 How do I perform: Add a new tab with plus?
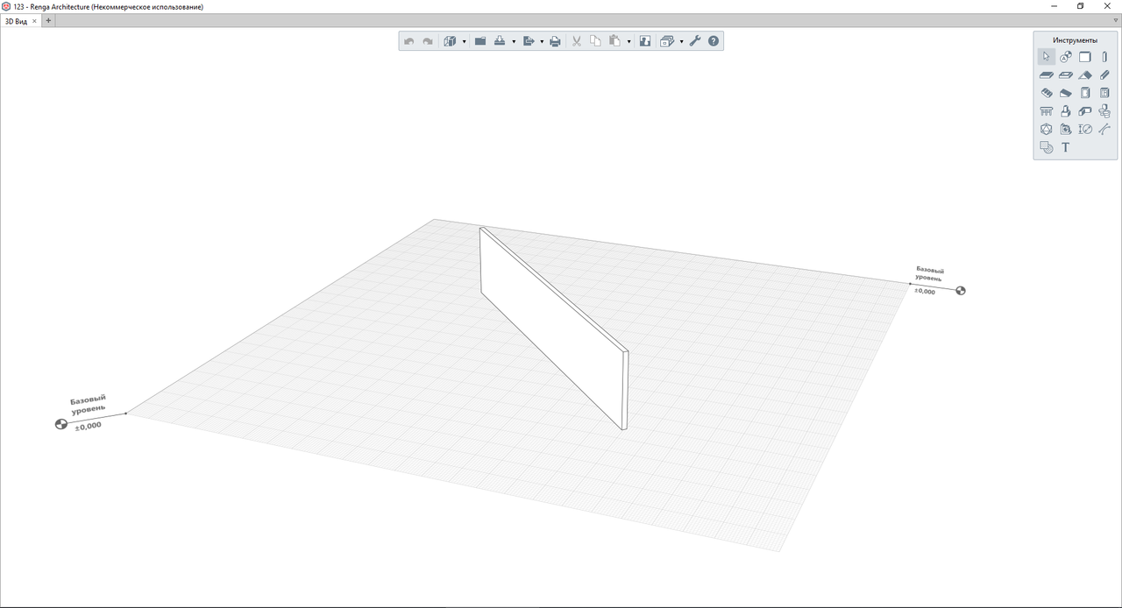(48, 21)
